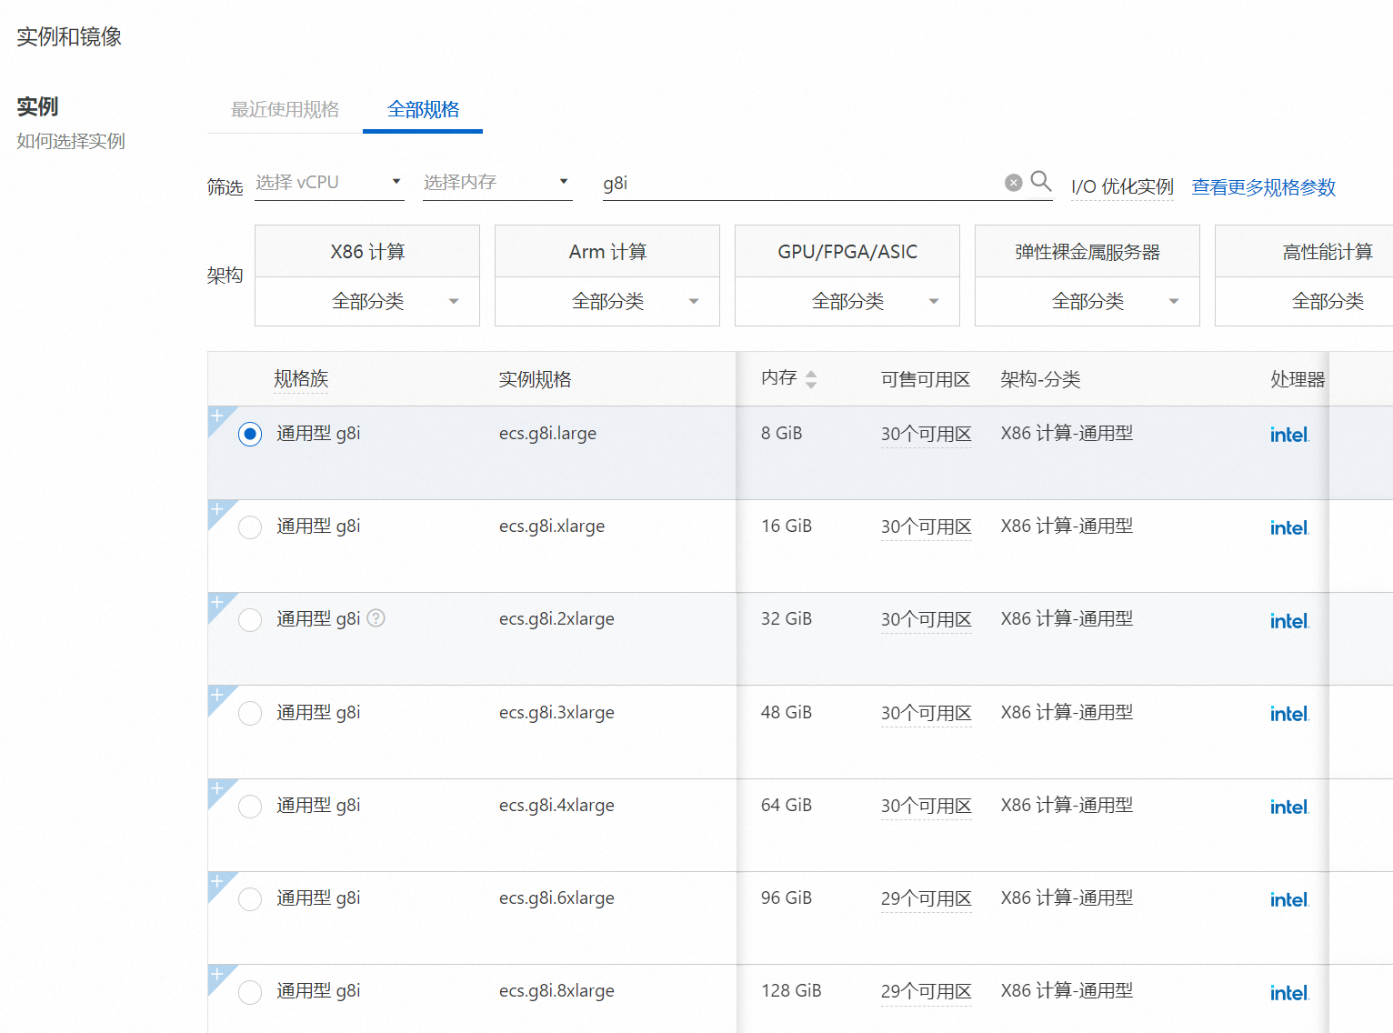Click Intel logo in ecs.g8i.xlarge row
The image size is (1393, 1033).
click(1289, 527)
